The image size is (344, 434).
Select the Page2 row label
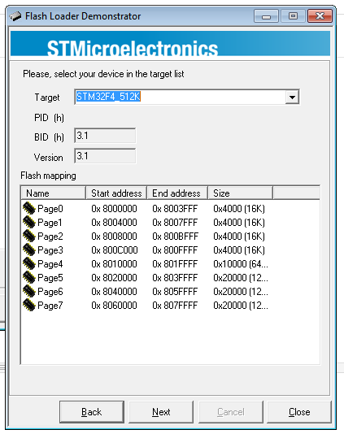[x=50, y=237]
